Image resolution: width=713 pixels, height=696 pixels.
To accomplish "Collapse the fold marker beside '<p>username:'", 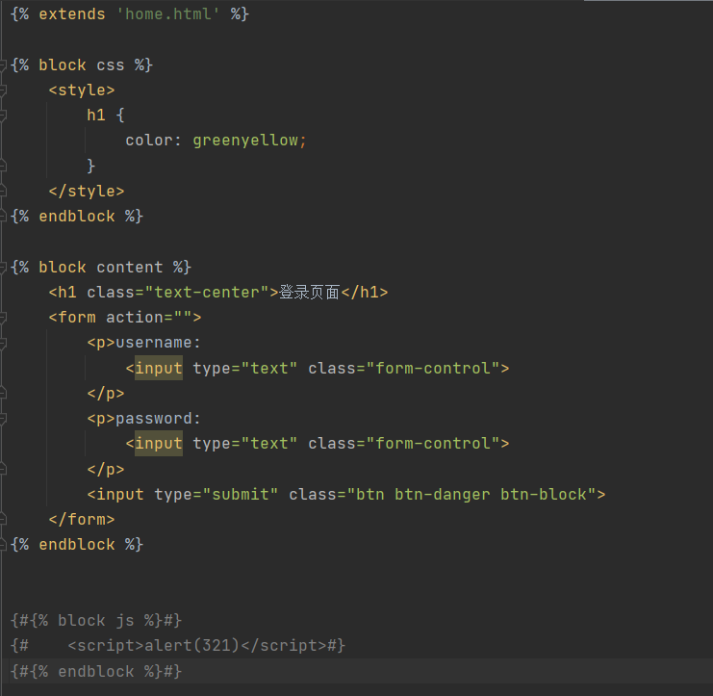I will click(3, 343).
